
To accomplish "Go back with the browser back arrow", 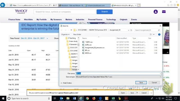I will point(3,5).
